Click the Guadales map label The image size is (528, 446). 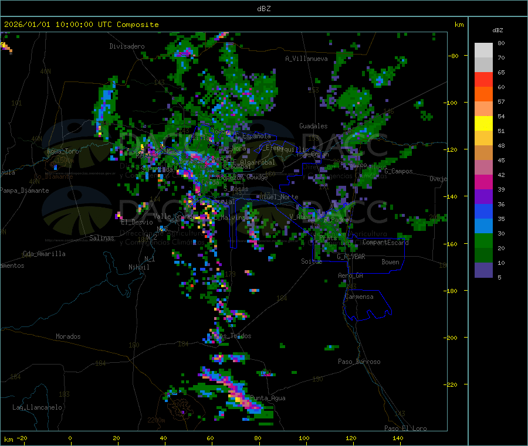pyautogui.click(x=313, y=126)
